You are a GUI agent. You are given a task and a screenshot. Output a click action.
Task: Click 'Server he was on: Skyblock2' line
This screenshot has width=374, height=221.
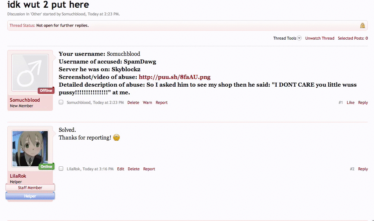[100, 69]
